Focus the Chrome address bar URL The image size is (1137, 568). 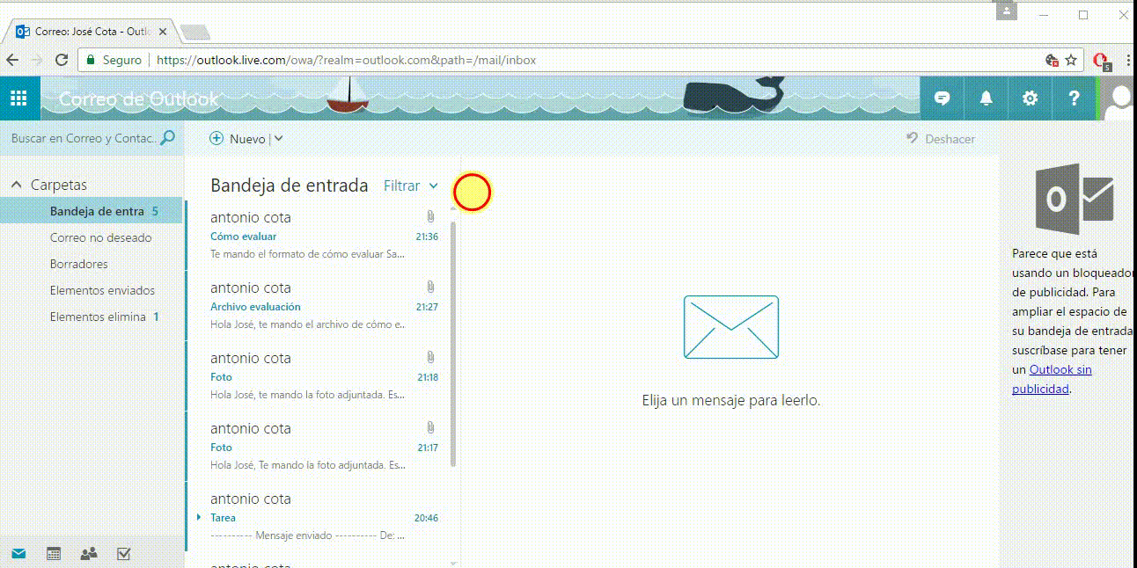pos(347,60)
